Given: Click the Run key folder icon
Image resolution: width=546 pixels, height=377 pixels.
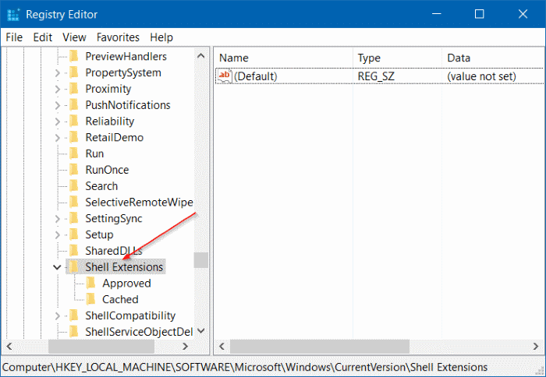Looking at the screenshot, I should pyautogui.click(x=74, y=153).
